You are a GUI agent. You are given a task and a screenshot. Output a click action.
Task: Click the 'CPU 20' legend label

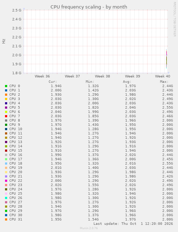[x=16, y=172]
